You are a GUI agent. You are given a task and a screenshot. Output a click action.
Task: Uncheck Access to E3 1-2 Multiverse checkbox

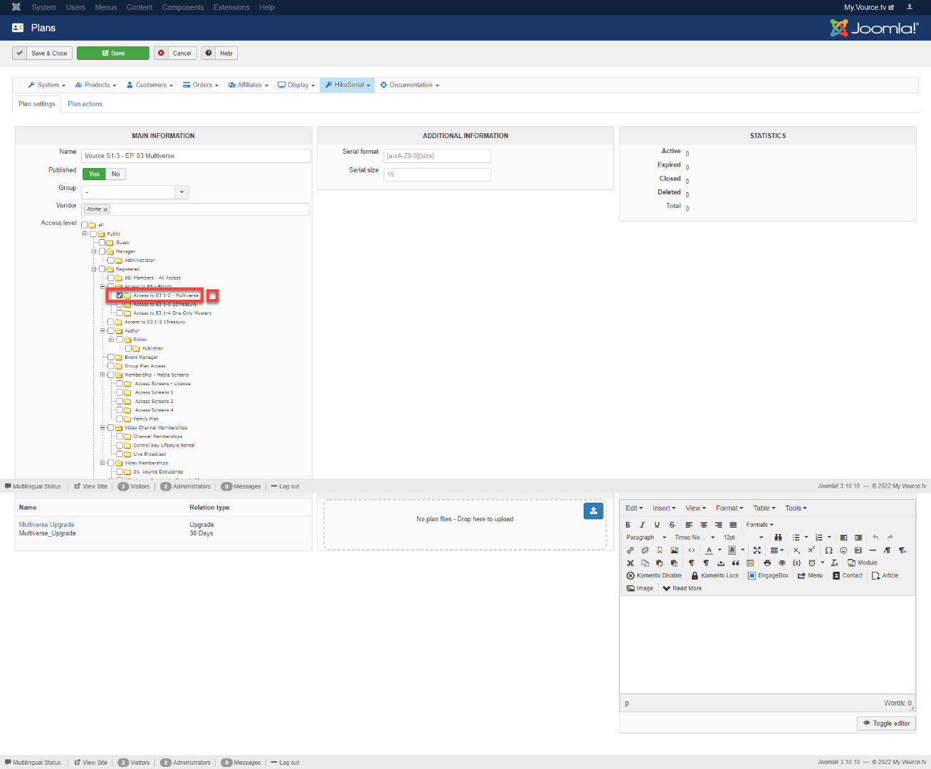tap(120, 295)
